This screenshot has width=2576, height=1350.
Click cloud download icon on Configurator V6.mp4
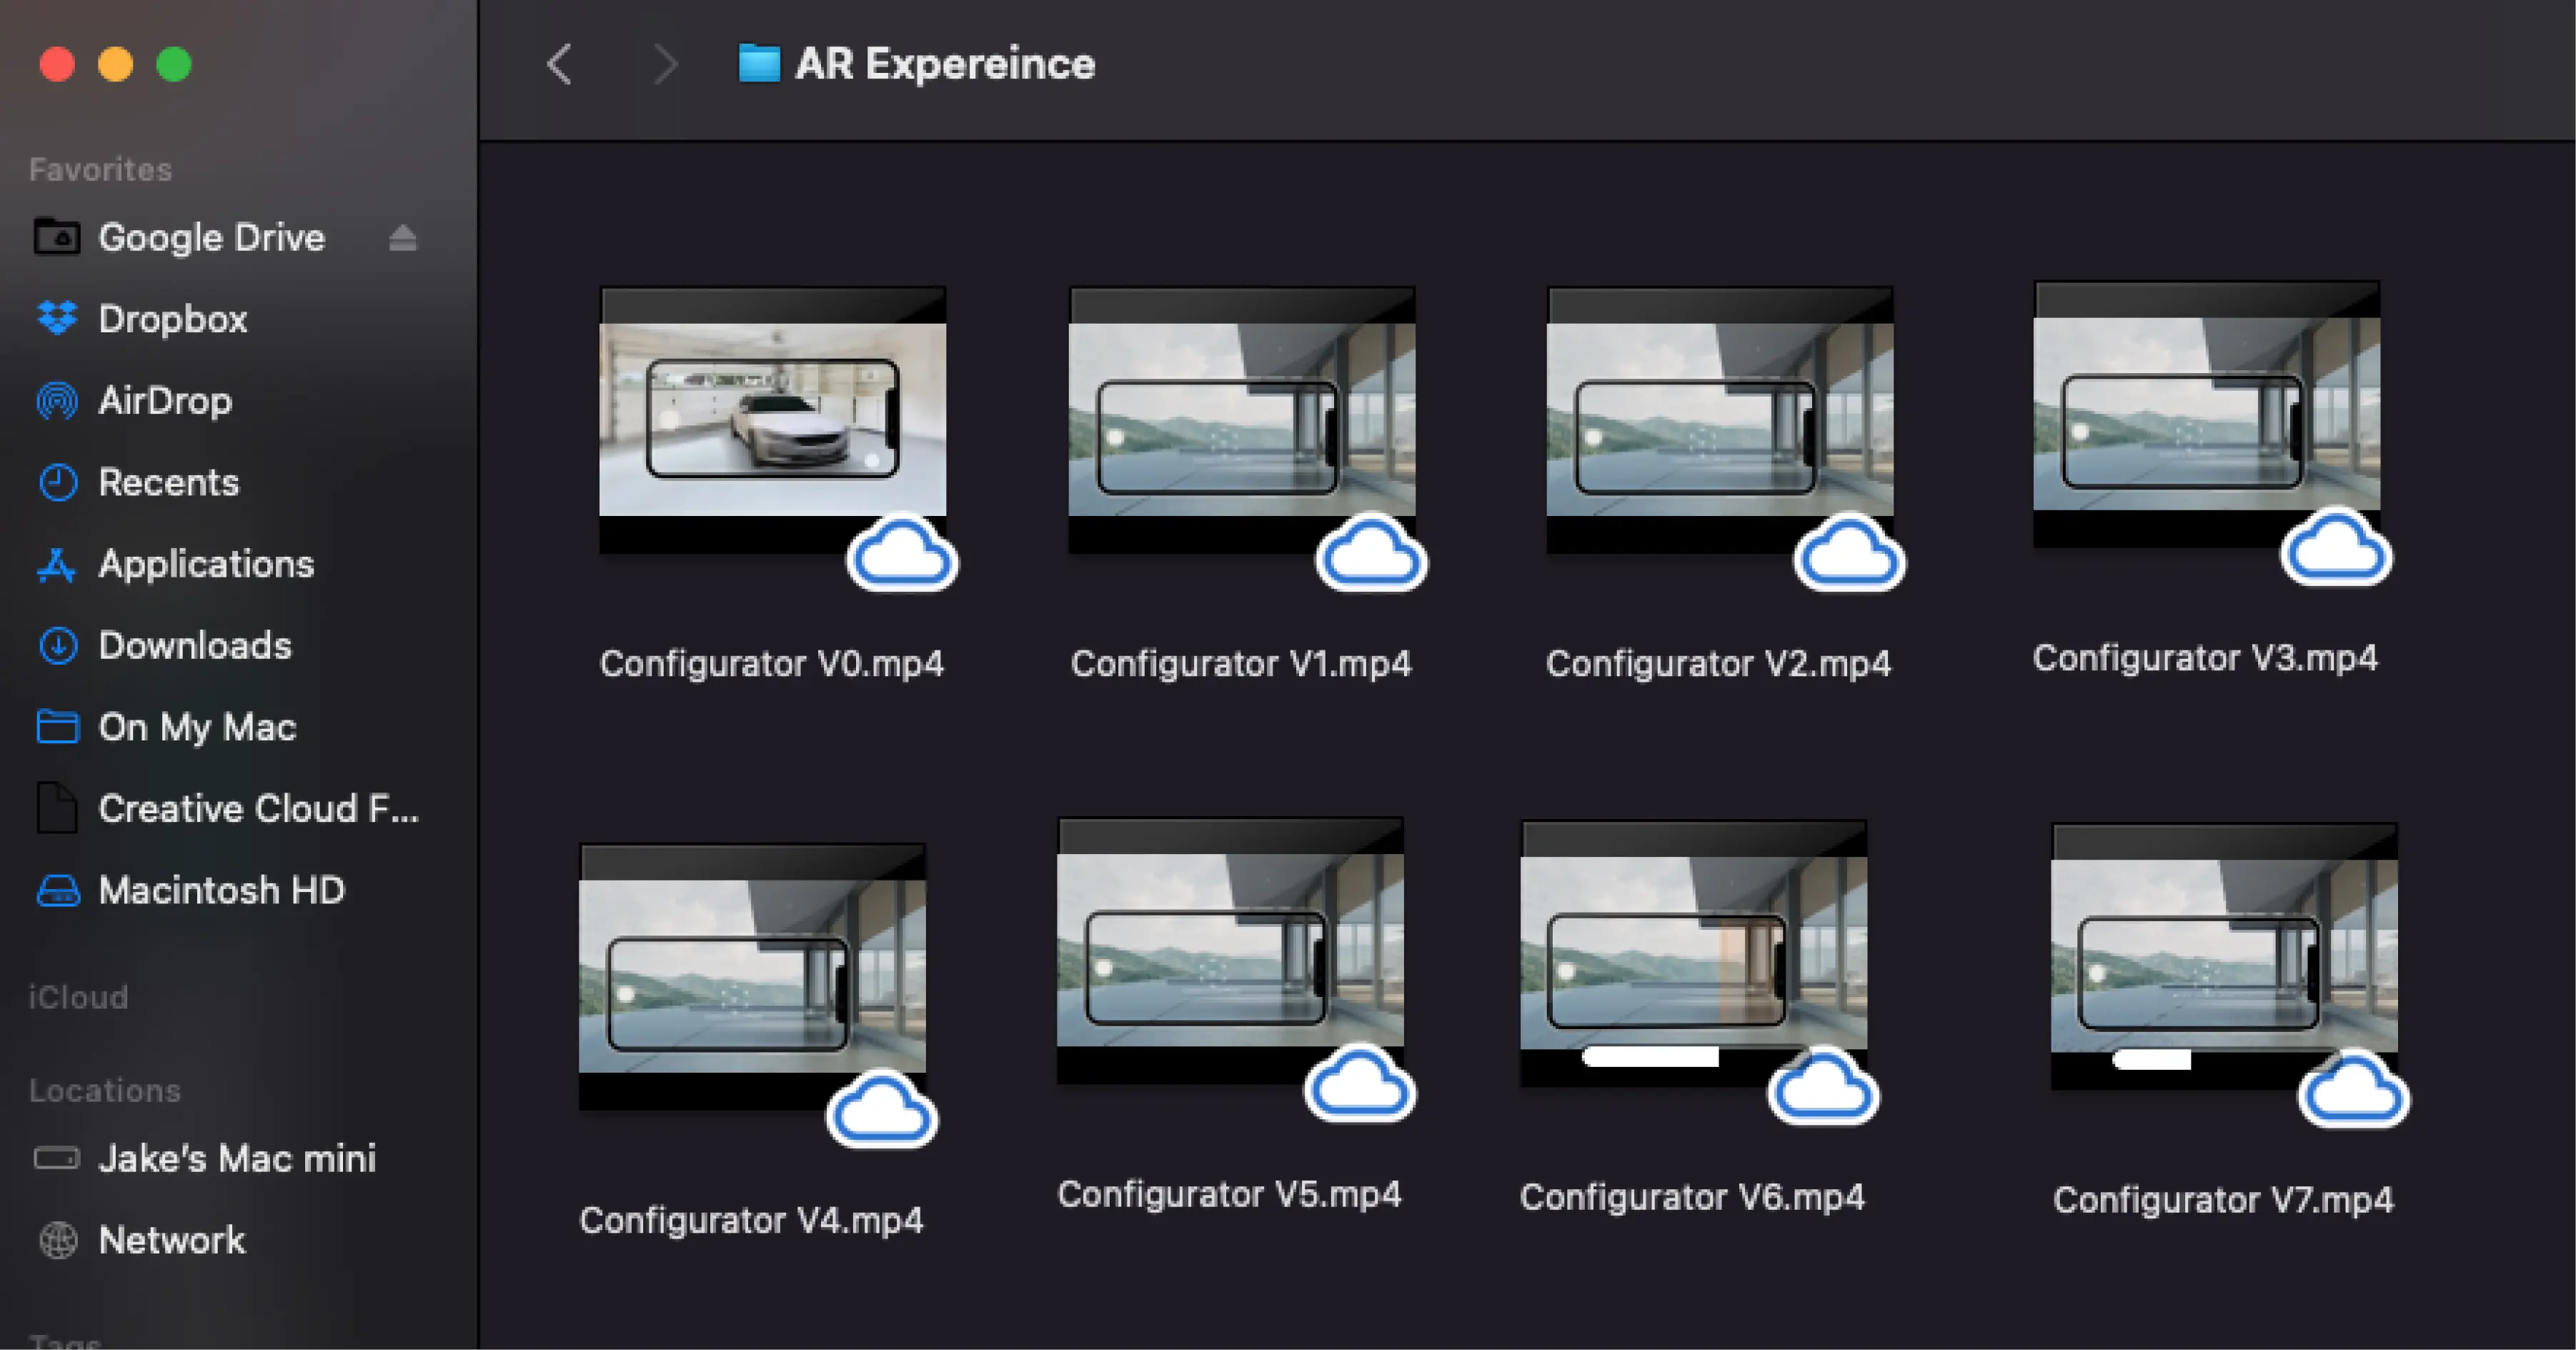(1823, 1088)
